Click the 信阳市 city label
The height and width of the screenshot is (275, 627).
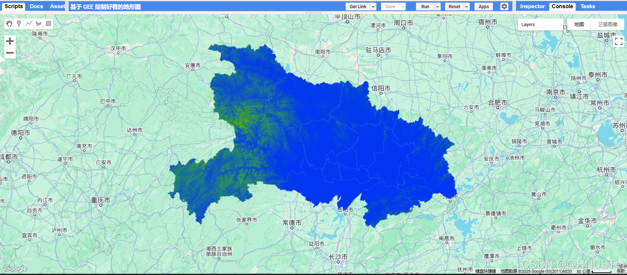click(x=381, y=88)
